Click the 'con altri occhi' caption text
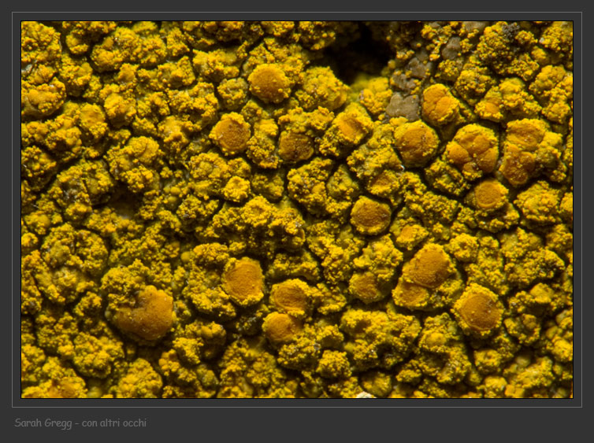Viewport: 594px width, 443px height. coord(114,423)
